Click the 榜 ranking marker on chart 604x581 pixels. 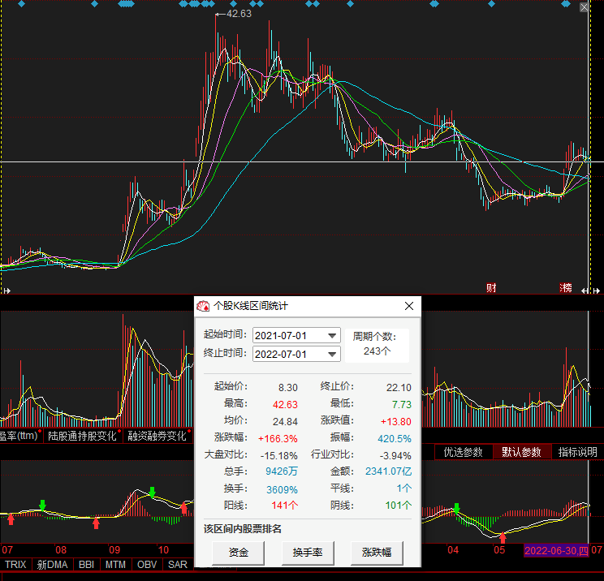coord(566,288)
